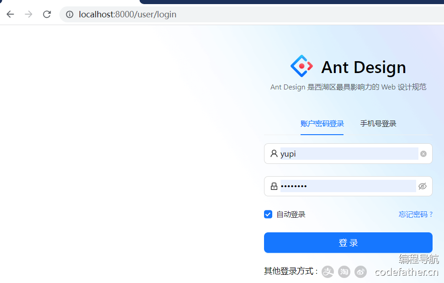The image size is (444, 283).
Task: Reload the login page
Action: (x=47, y=14)
